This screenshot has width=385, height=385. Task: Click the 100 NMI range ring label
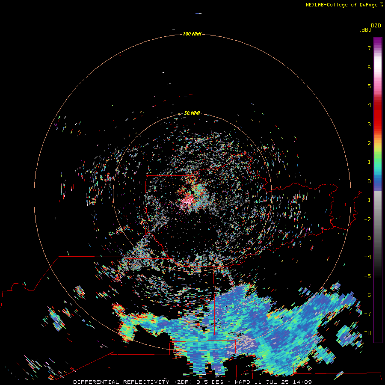[192, 34]
